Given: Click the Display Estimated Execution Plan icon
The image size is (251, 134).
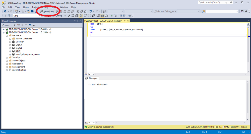Looking at the screenshot, I should pos(73,16).
